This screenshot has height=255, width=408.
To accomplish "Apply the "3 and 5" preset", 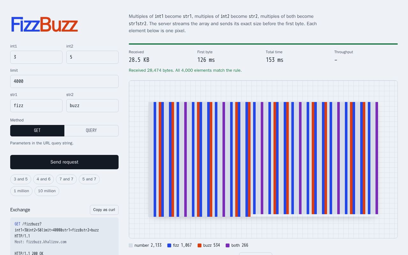I will pos(21,179).
